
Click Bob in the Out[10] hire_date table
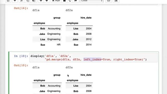click(x=76, y=91)
